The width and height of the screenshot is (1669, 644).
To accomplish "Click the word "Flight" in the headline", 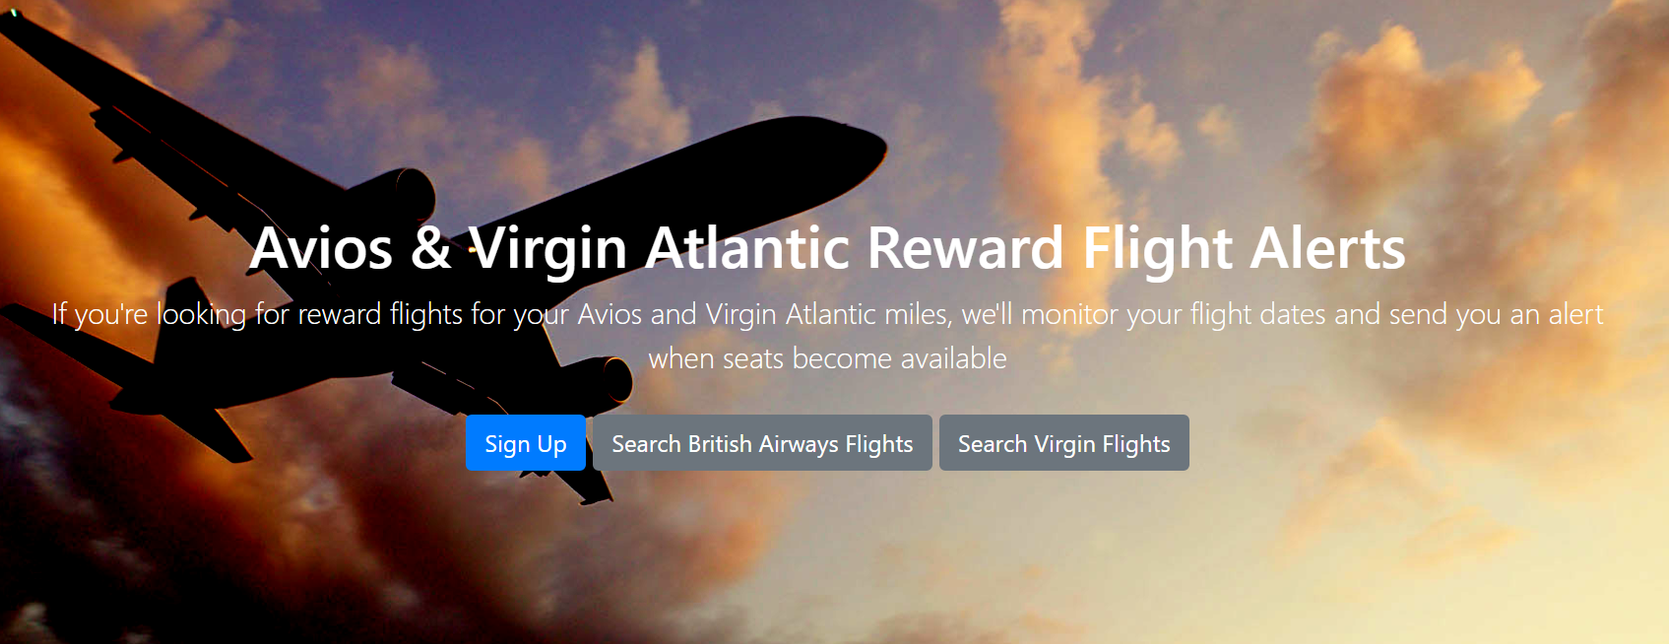I will pyautogui.click(x=1157, y=249).
